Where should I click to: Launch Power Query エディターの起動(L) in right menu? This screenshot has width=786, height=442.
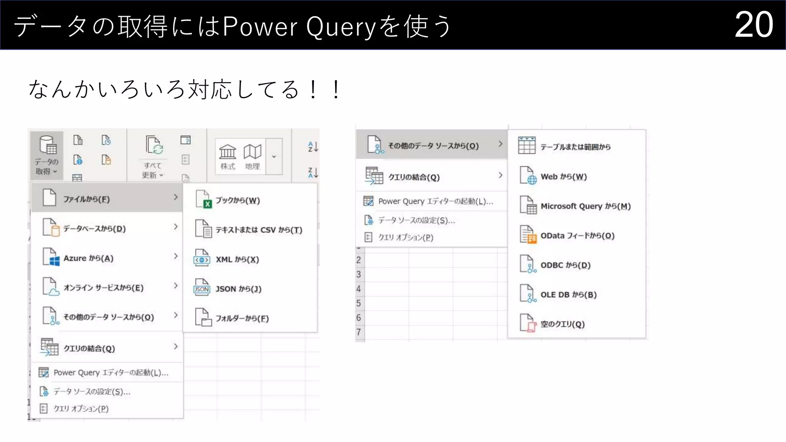pyautogui.click(x=432, y=201)
